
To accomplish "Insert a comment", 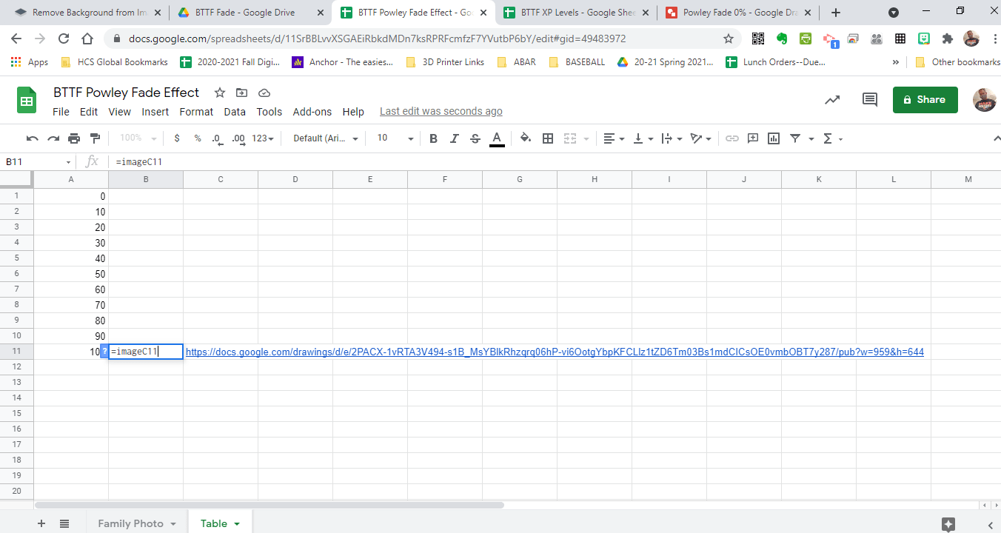I will click(752, 138).
